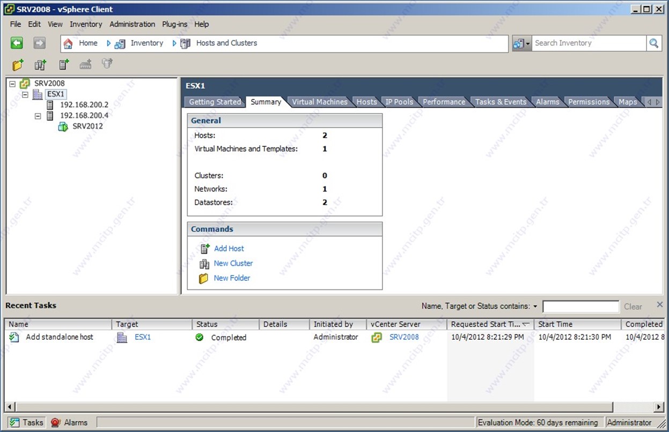Image resolution: width=669 pixels, height=432 pixels.
Task: Click the greyed shield toolbar icon
Action: pos(107,64)
